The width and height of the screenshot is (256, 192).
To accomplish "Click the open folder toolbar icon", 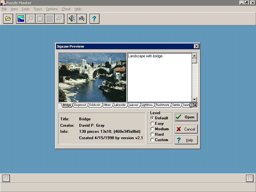I will pyautogui.click(x=8, y=19).
